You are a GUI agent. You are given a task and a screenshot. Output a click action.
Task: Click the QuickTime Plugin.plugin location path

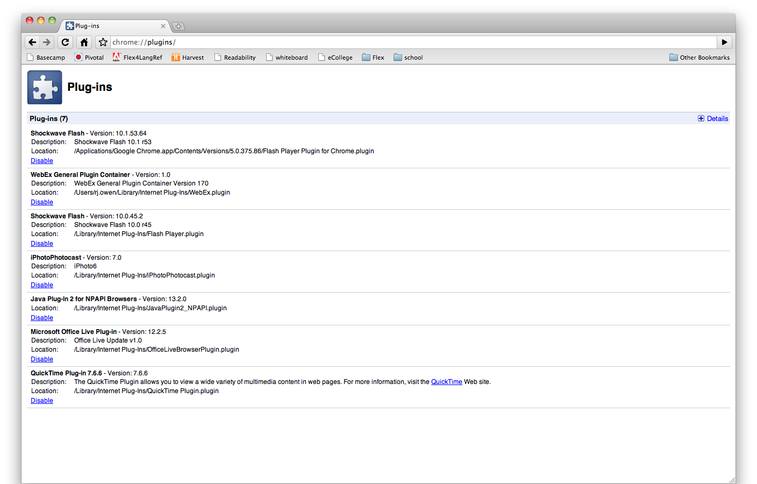click(146, 391)
